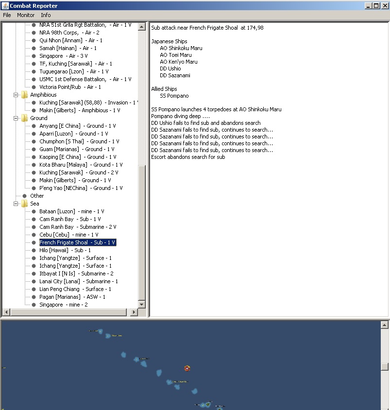Image resolution: width=390 pixels, height=410 pixels.
Task: Select Samah [Hainan] Air report
Action: click(68, 48)
